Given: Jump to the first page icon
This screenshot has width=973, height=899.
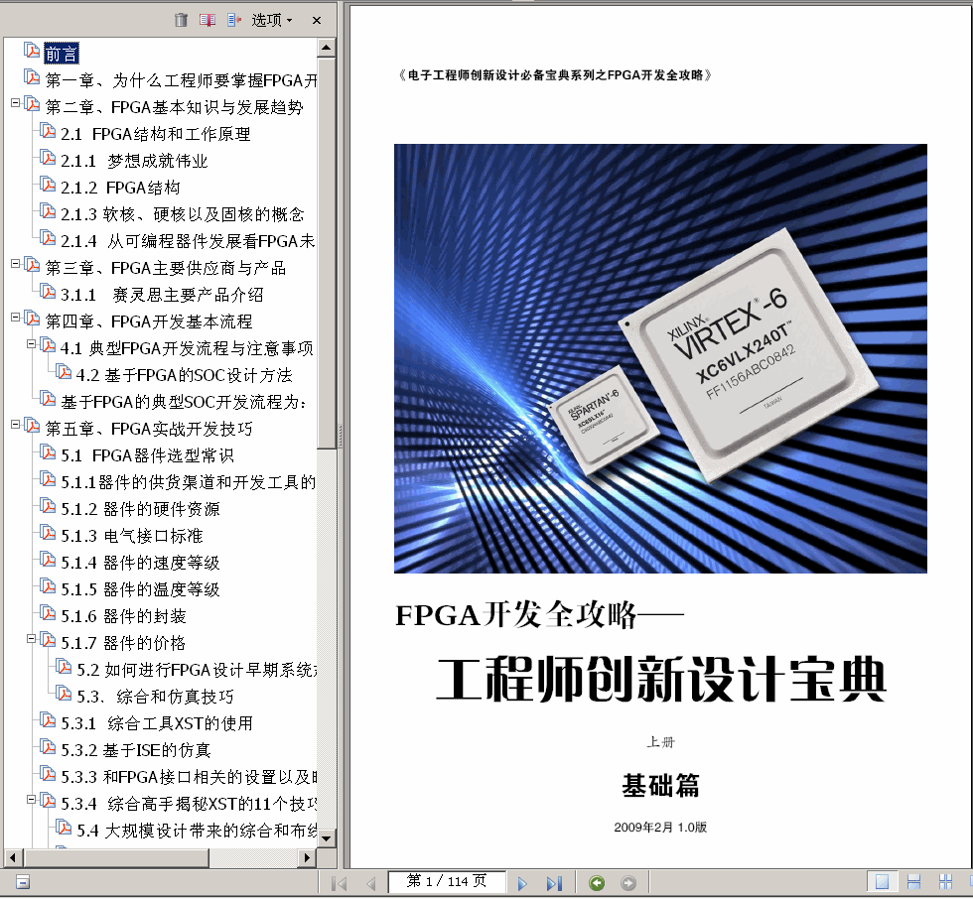Looking at the screenshot, I should 339,882.
